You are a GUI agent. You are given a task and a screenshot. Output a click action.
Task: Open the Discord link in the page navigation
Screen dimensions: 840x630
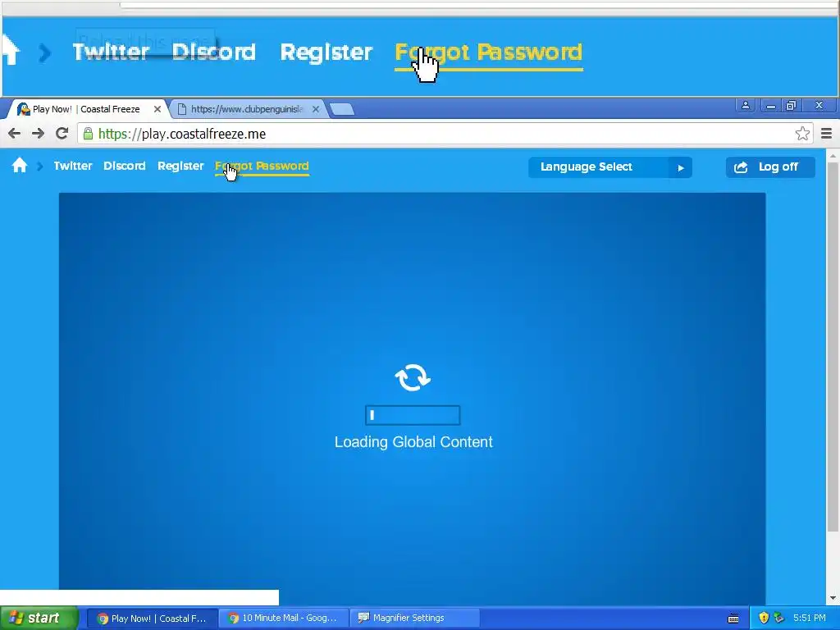tap(125, 166)
